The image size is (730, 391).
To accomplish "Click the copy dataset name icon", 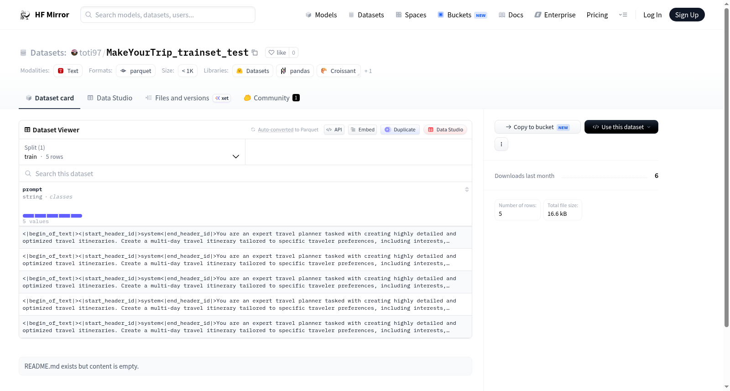I will tap(255, 53).
